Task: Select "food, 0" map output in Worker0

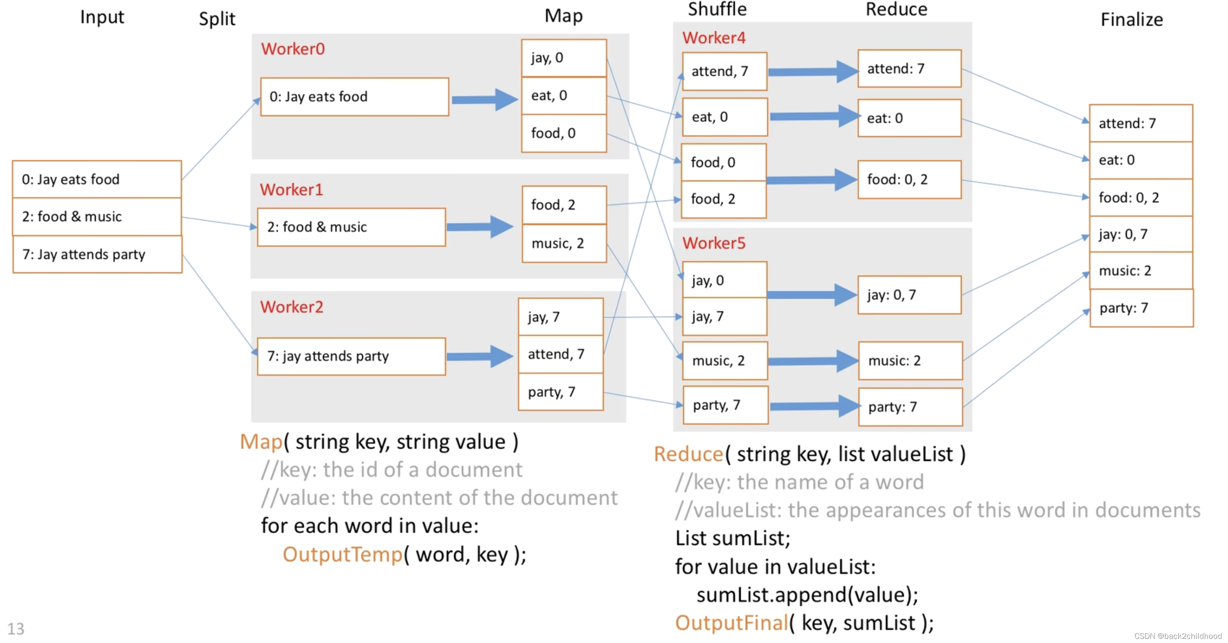Action: (x=564, y=133)
